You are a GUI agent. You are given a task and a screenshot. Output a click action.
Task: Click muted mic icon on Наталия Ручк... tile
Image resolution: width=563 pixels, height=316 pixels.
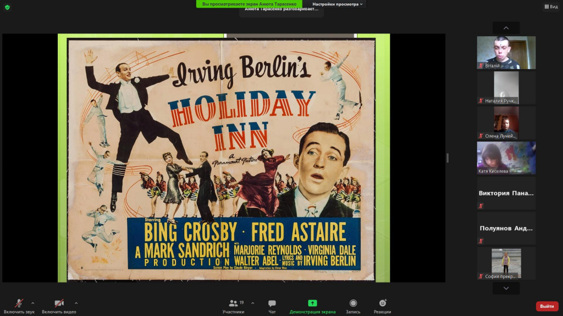tap(481, 101)
